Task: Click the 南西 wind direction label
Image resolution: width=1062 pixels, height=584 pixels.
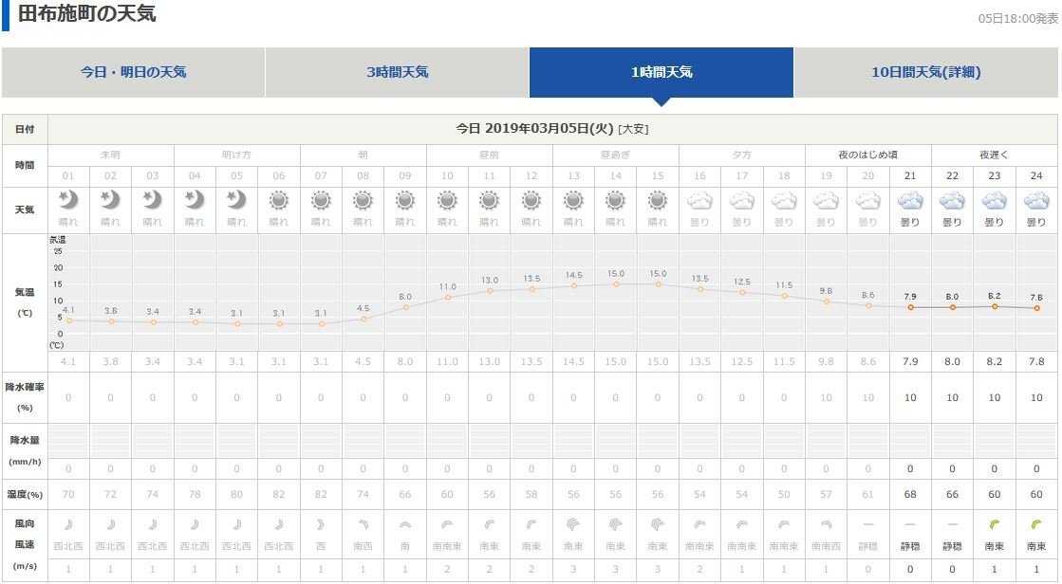Action: 363,546
